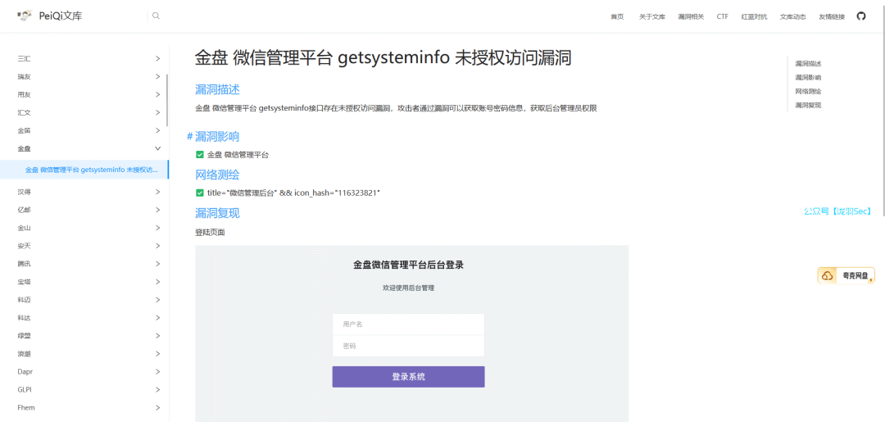
Task: Click the text 登陆页面
Action: [210, 233]
